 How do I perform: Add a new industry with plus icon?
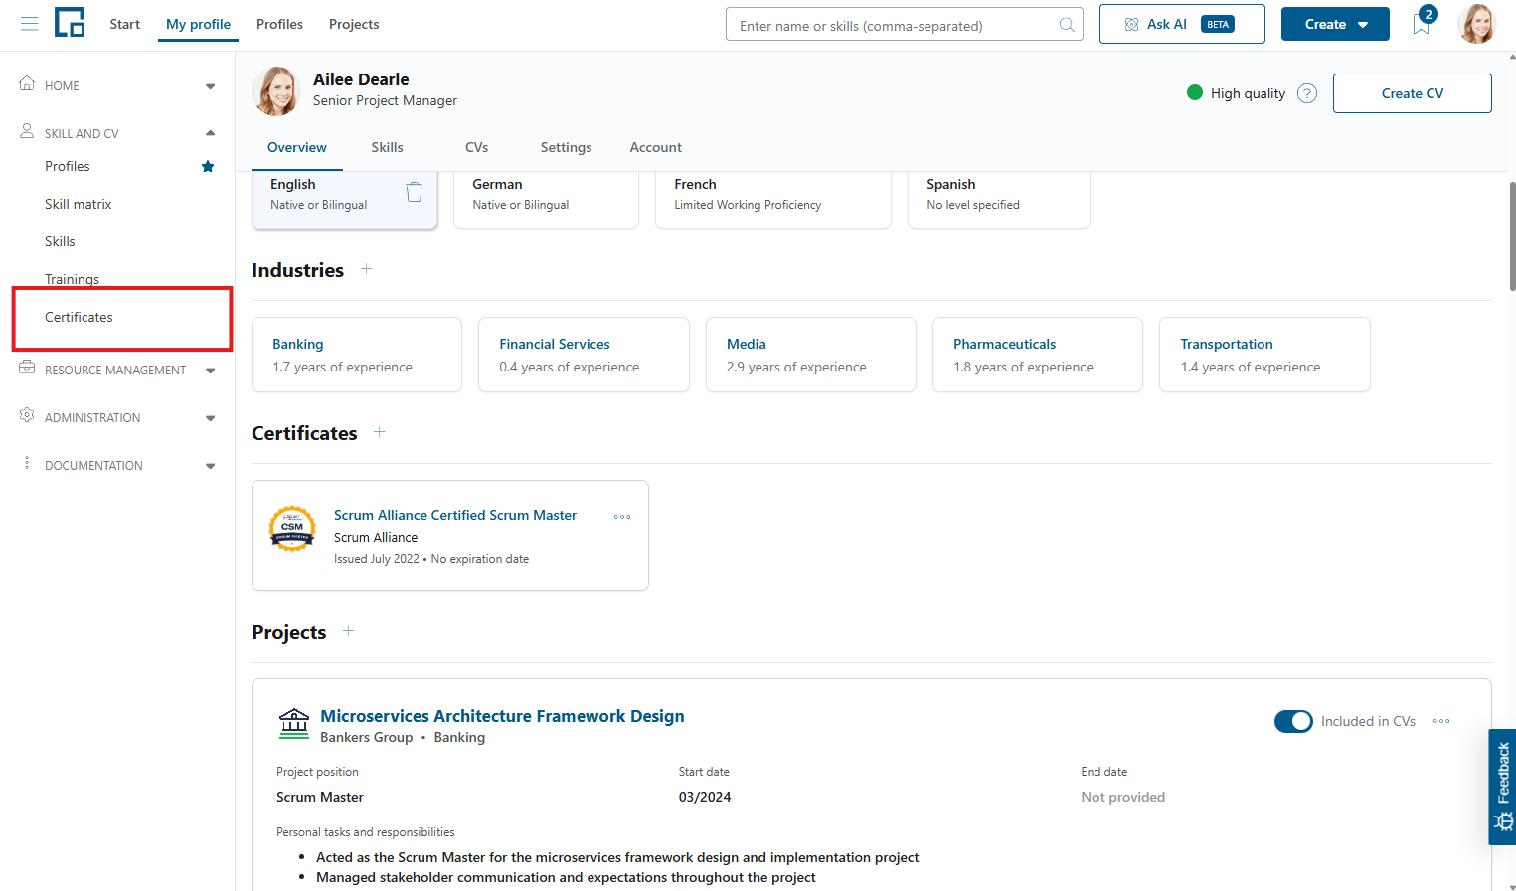[x=367, y=269]
